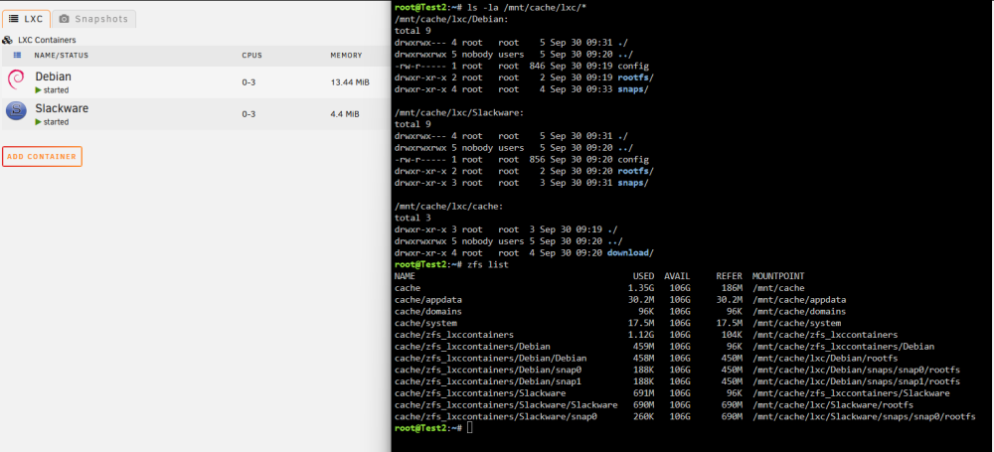Click the 'zfs list' command in the terminal
Image resolution: width=994 pixels, height=452 pixels.
[x=487, y=264]
